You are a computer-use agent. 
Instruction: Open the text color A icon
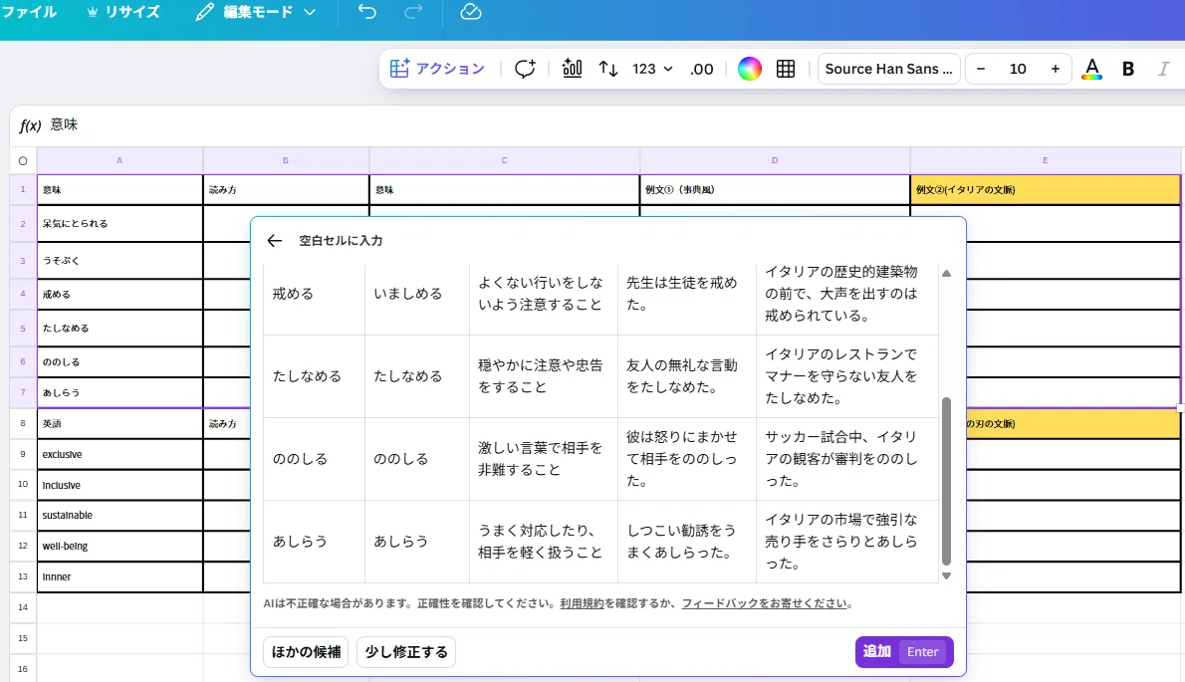(1091, 69)
